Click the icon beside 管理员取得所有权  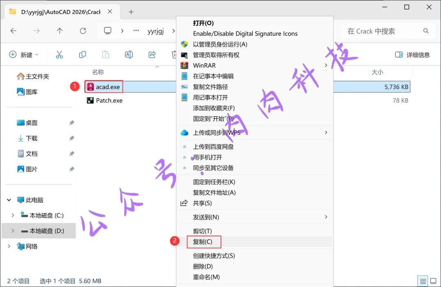184,55
